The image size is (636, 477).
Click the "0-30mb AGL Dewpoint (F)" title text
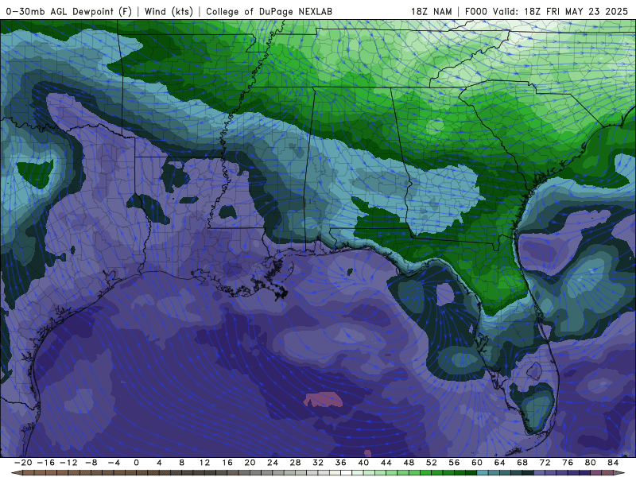pos(69,11)
